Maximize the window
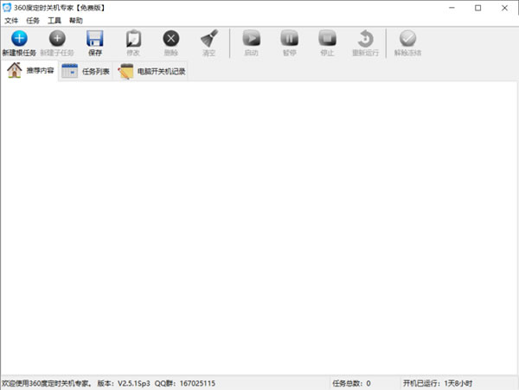Image resolution: width=519 pixels, height=390 pixels. coord(478,8)
